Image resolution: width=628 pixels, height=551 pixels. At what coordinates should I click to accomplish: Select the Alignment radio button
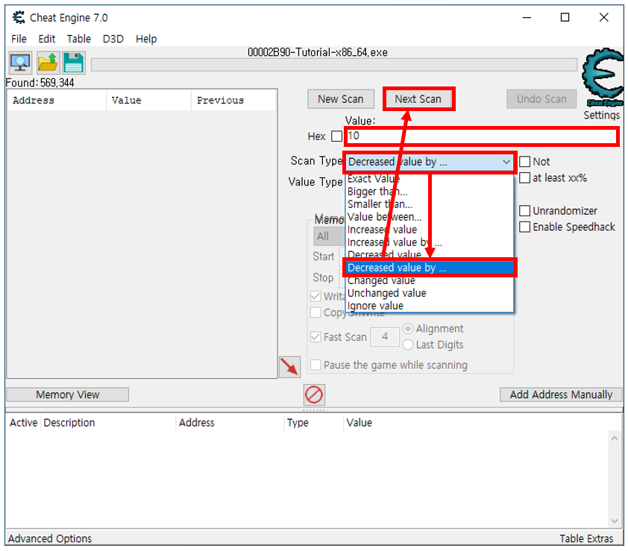click(408, 329)
